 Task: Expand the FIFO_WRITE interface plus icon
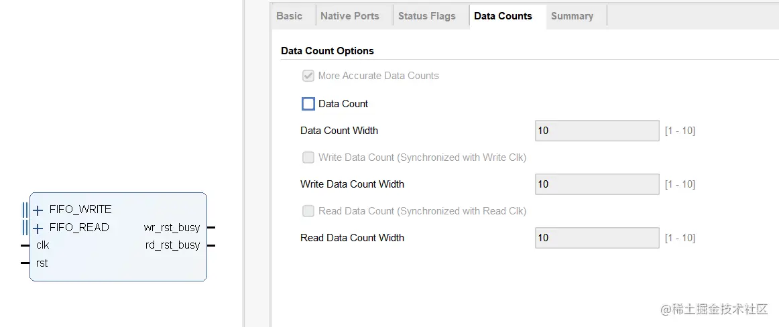click(38, 210)
